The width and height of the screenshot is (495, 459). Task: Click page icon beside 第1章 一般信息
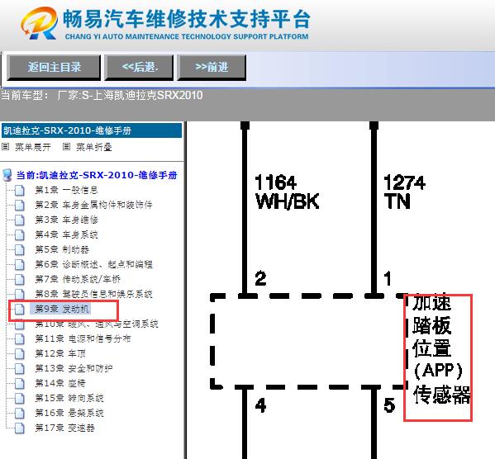coord(20,190)
